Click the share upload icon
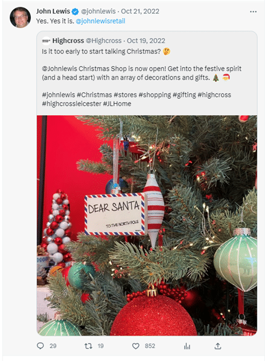 pos(218,346)
